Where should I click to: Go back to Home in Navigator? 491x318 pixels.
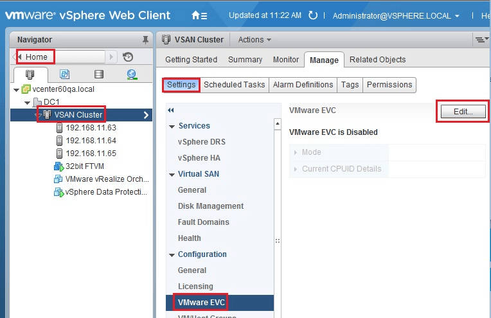[x=36, y=57]
